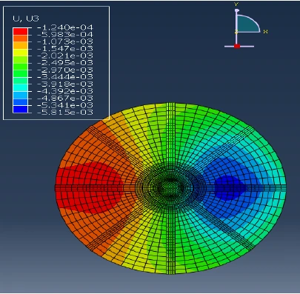300x294 pixels.
Task: Click the triad origin Z label
Action: click(236, 32)
